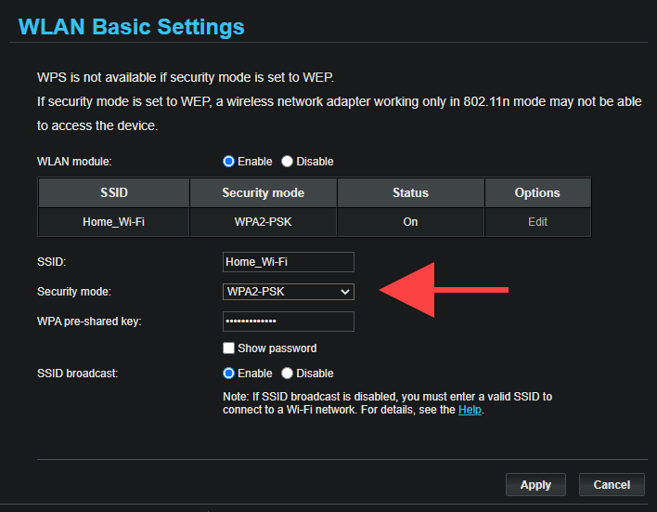Click the 'WLAN module:' label
This screenshot has height=512, width=657.
(x=74, y=162)
